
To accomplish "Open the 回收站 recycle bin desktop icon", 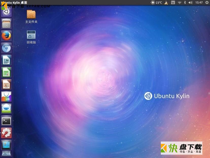I will point(31,35).
